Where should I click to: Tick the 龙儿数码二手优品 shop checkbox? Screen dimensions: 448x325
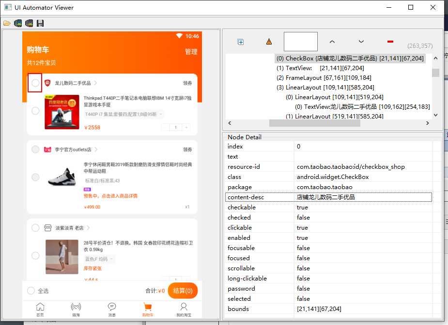(x=35, y=83)
